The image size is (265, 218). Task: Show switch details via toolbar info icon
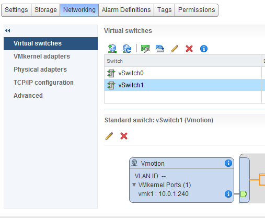[x=204, y=49]
